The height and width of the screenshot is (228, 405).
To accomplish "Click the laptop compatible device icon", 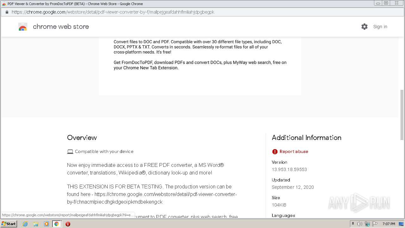I will pos(70,152).
